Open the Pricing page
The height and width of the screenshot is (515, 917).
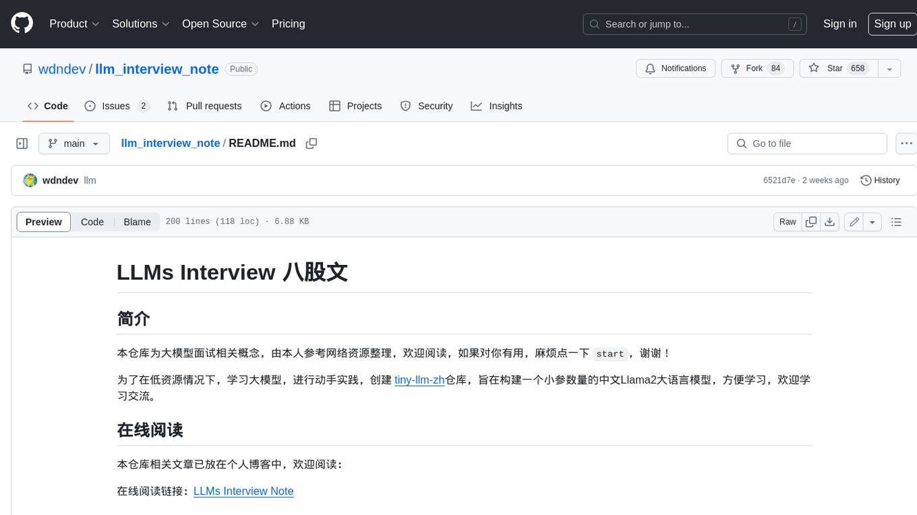tap(288, 24)
